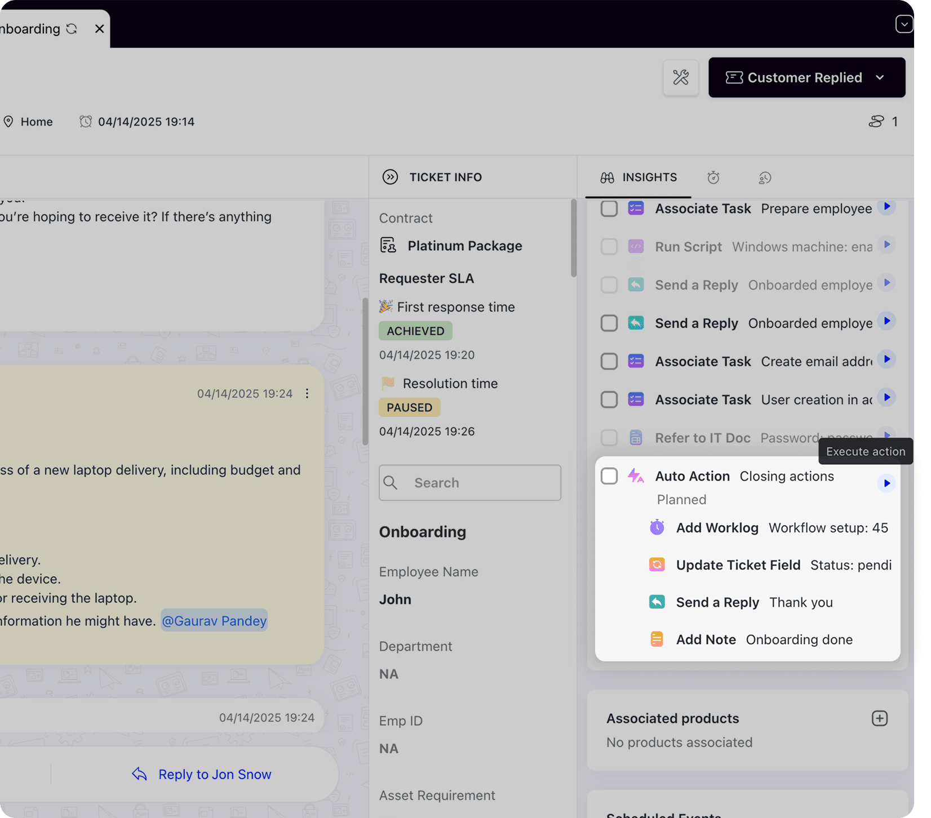Run the Associate Task Prepare employee action

pos(886,207)
